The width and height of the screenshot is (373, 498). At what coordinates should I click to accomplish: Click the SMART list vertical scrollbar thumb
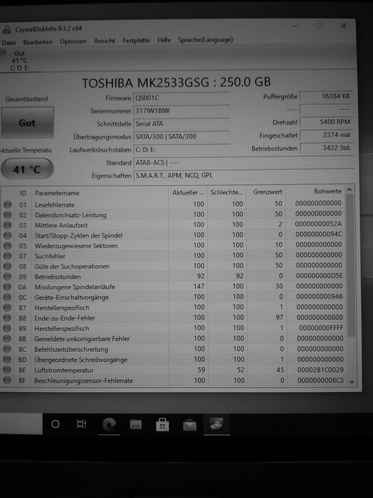pyautogui.click(x=351, y=266)
